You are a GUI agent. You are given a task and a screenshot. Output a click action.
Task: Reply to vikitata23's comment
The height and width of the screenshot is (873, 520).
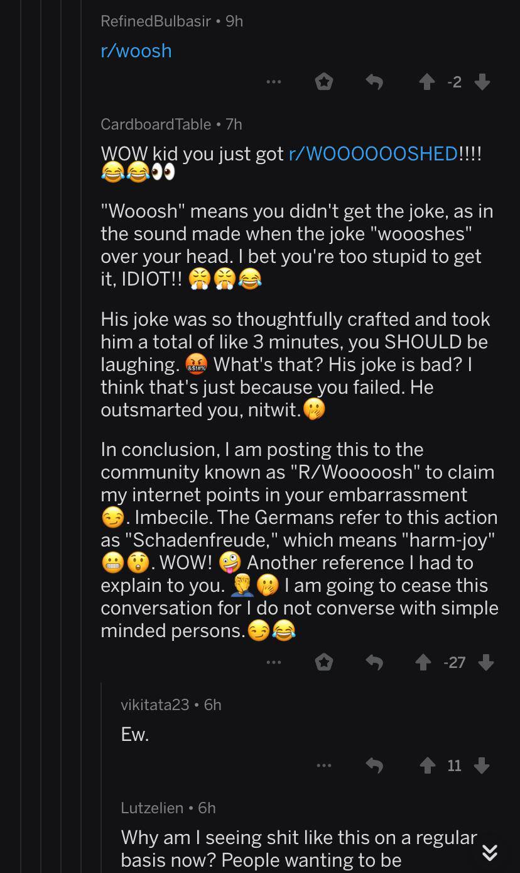point(374,765)
